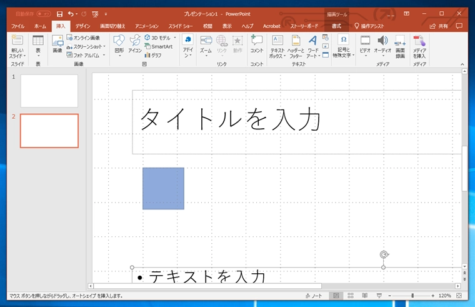475x307 pixels.
Task: Expand the 3D モデル dropdown arrow
Action: (x=175, y=38)
